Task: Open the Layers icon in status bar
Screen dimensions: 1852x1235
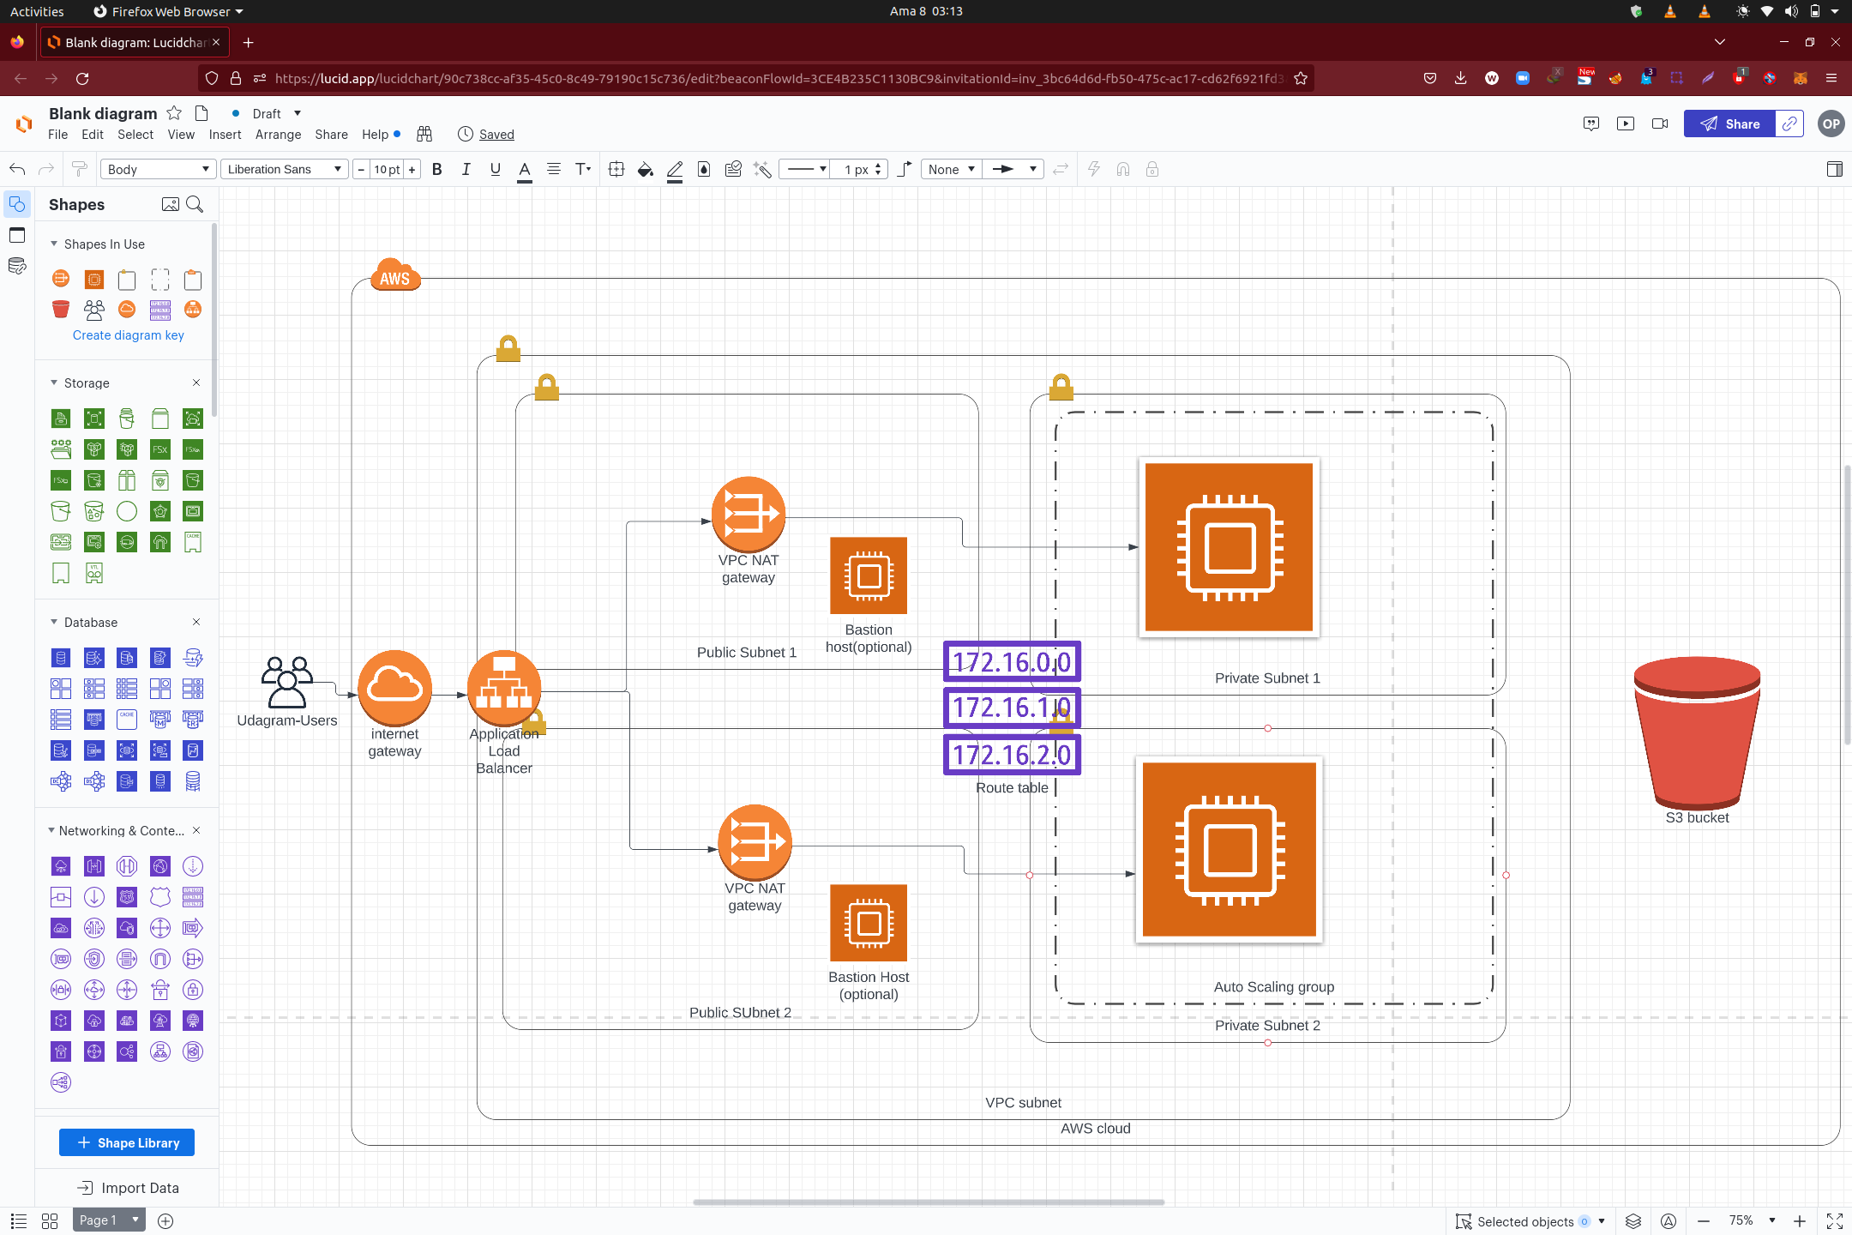Action: [x=1633, y=1220]
